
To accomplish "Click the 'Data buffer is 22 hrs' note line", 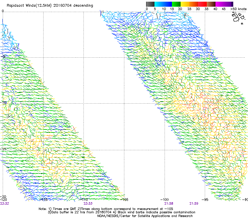I will [x=121, y=212].
